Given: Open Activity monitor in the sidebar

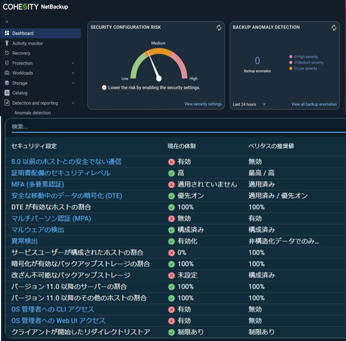Looking at the screenshot, I should 27,43.
